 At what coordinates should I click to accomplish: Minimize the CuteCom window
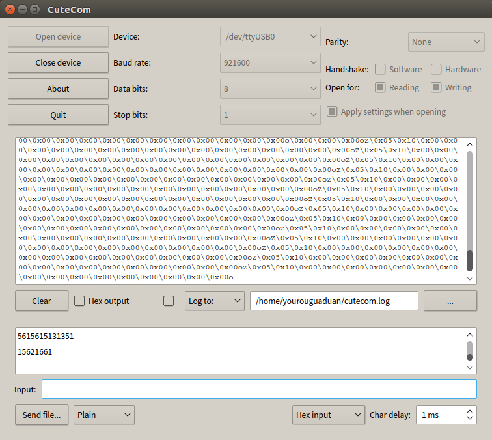22,9
